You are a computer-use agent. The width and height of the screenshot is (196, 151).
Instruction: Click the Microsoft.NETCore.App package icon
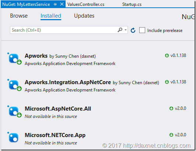(13, 137)
